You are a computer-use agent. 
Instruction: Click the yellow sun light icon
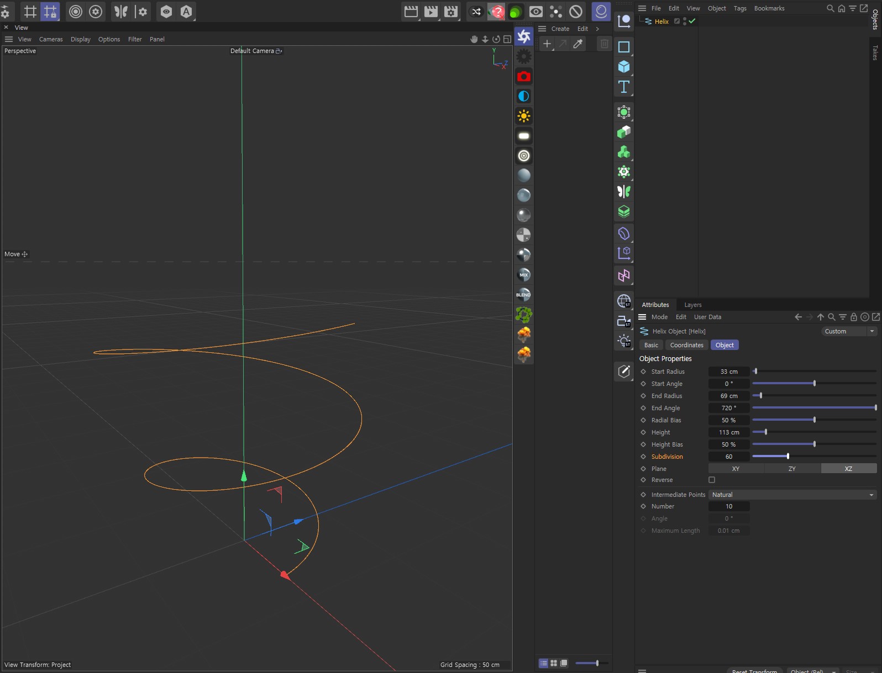coord(524,116)
